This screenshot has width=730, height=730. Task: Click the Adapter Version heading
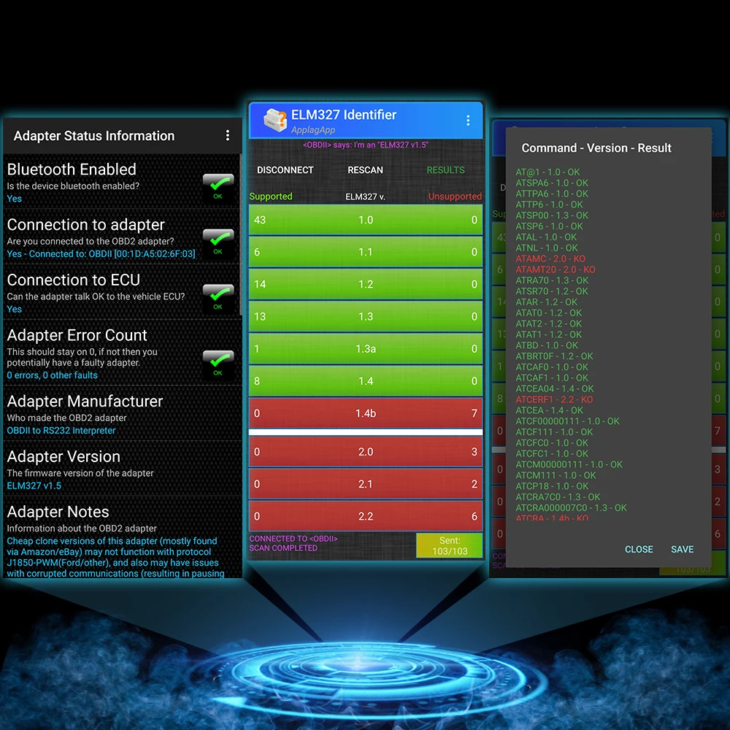[x=64, y=457]
